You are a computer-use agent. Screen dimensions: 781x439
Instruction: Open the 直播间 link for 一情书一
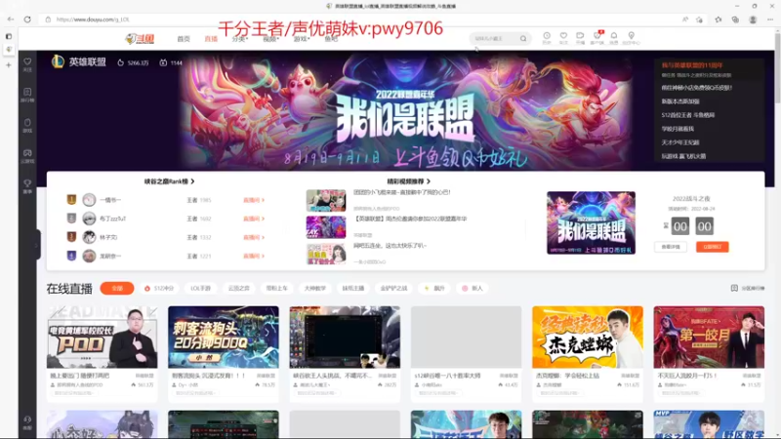click(254, 200)
